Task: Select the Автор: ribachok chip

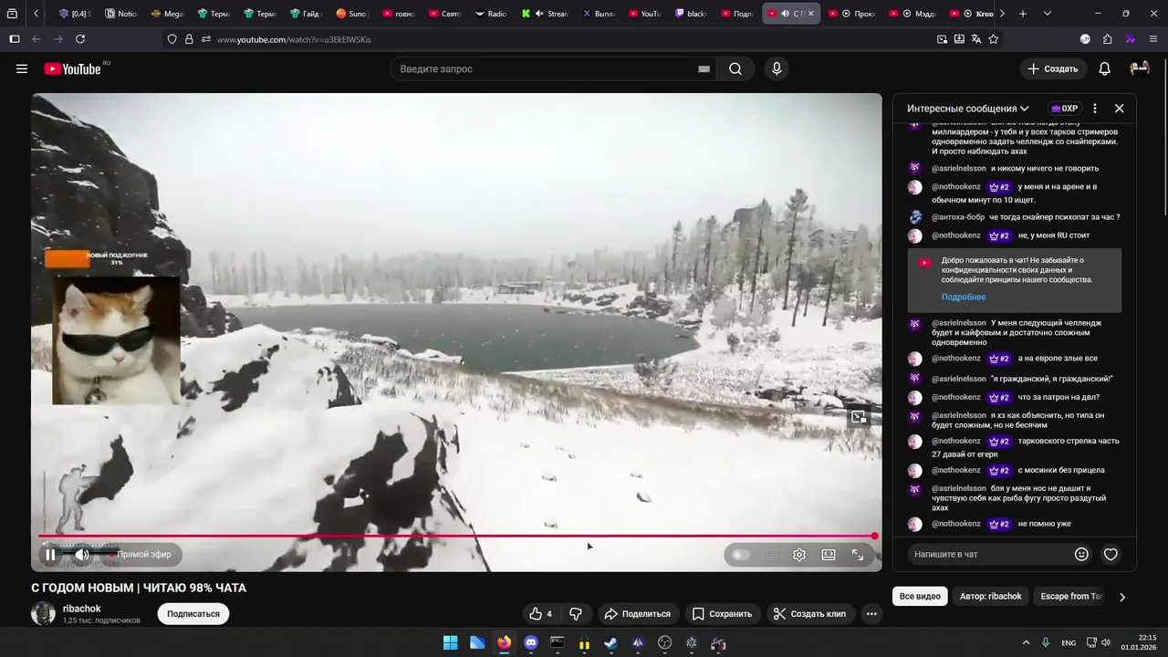Action: [991, 597]
